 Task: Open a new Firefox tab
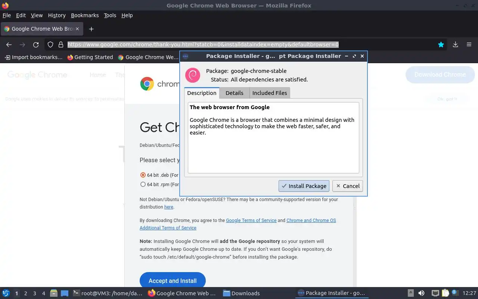pyautogui.click(x=91, y=29)
